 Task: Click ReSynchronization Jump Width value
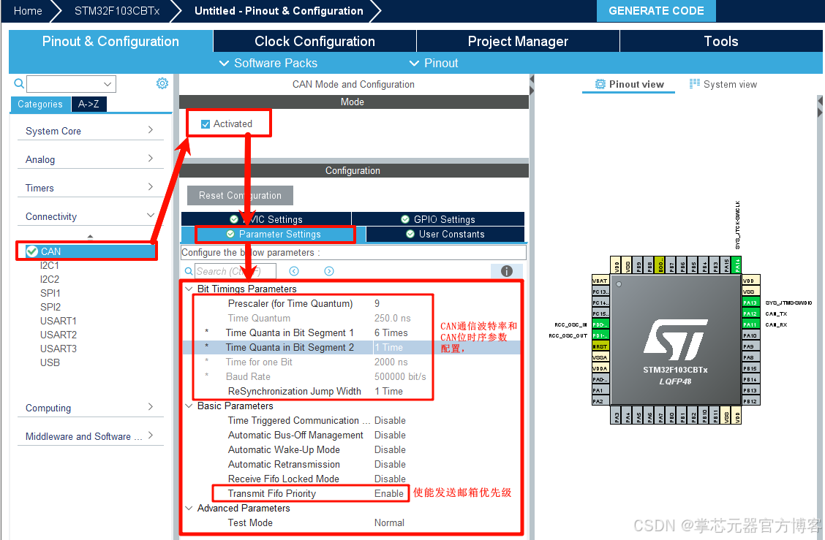click(x=389, y=391)
